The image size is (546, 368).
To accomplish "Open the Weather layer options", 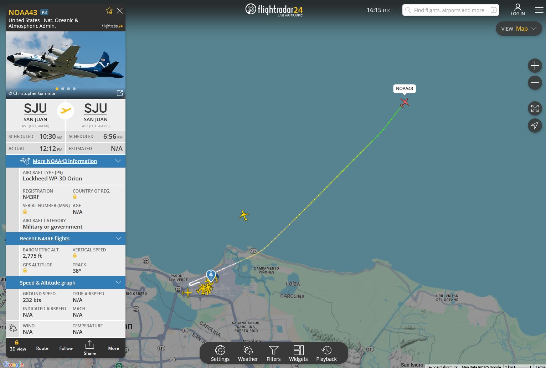I will click(x=248, y=353).
